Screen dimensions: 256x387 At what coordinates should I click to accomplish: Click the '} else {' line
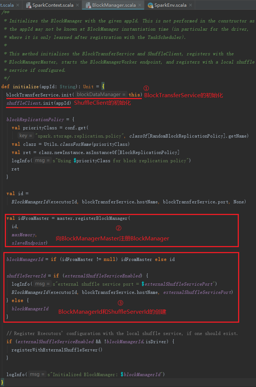coord(18,301)
